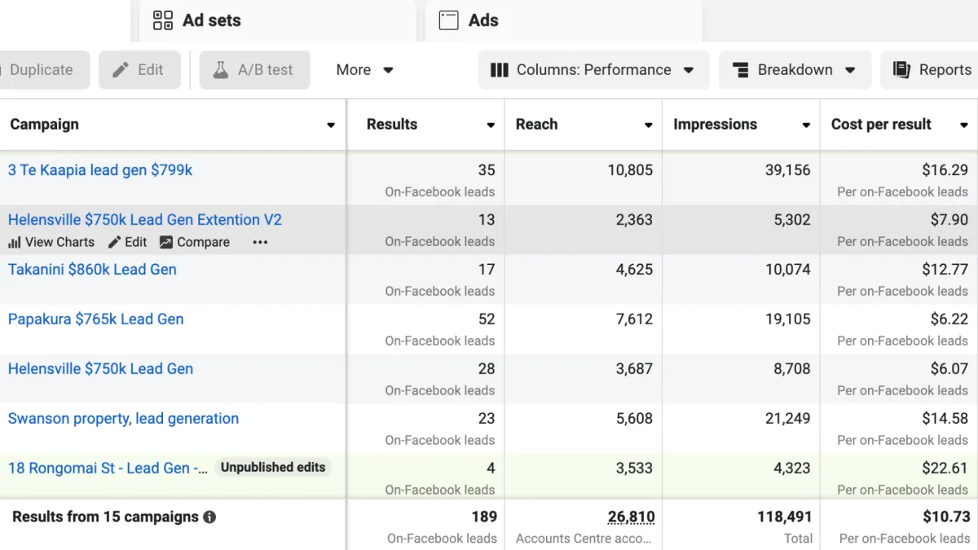This screenshot has width=978, height=550.
Task: Click the Compare trend icon
Action: [166, 242]
